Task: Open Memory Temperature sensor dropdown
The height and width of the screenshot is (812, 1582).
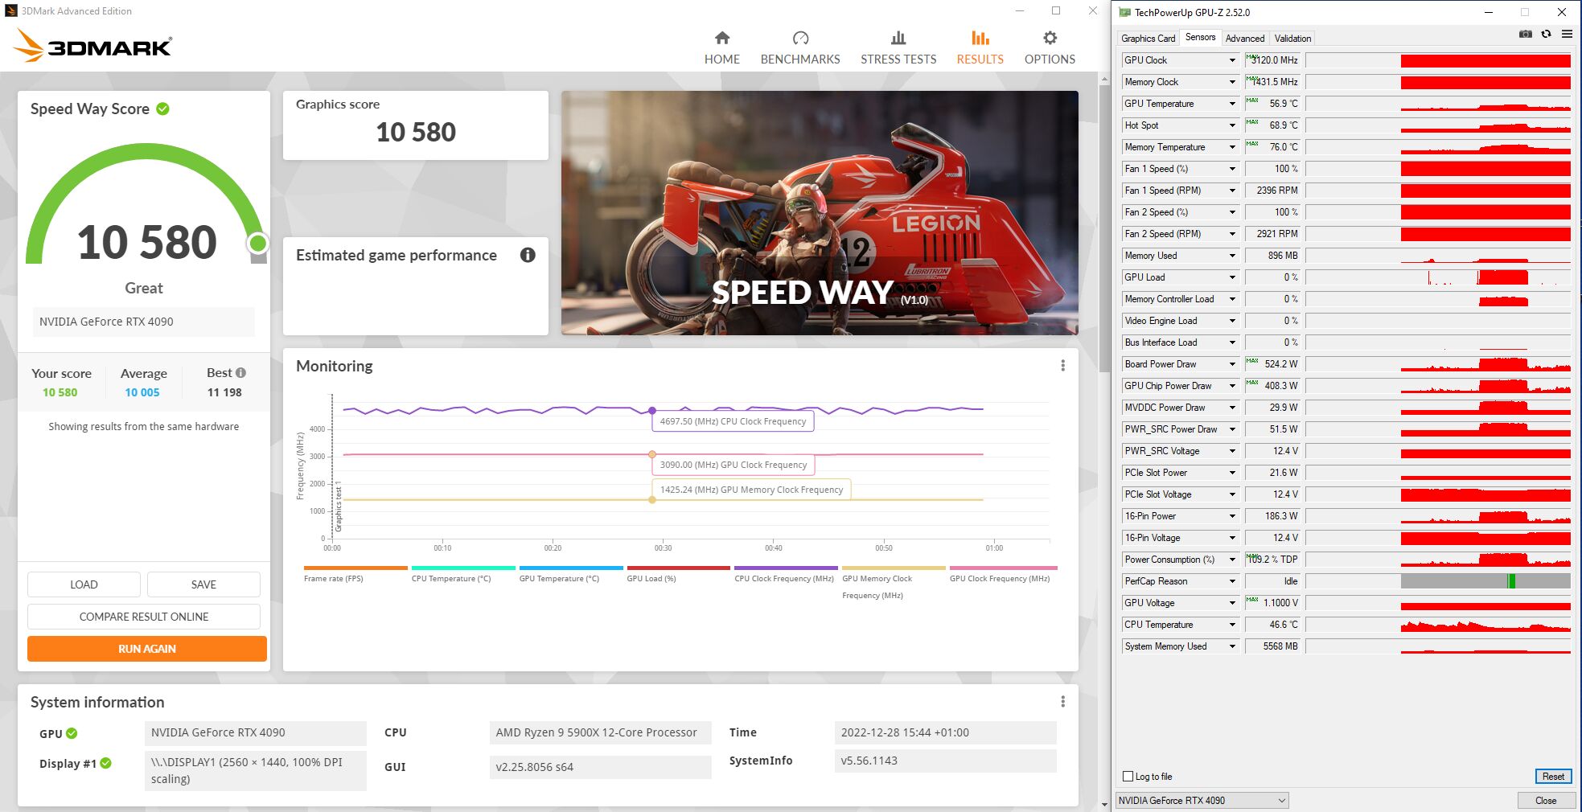Action: (1232, 147)
